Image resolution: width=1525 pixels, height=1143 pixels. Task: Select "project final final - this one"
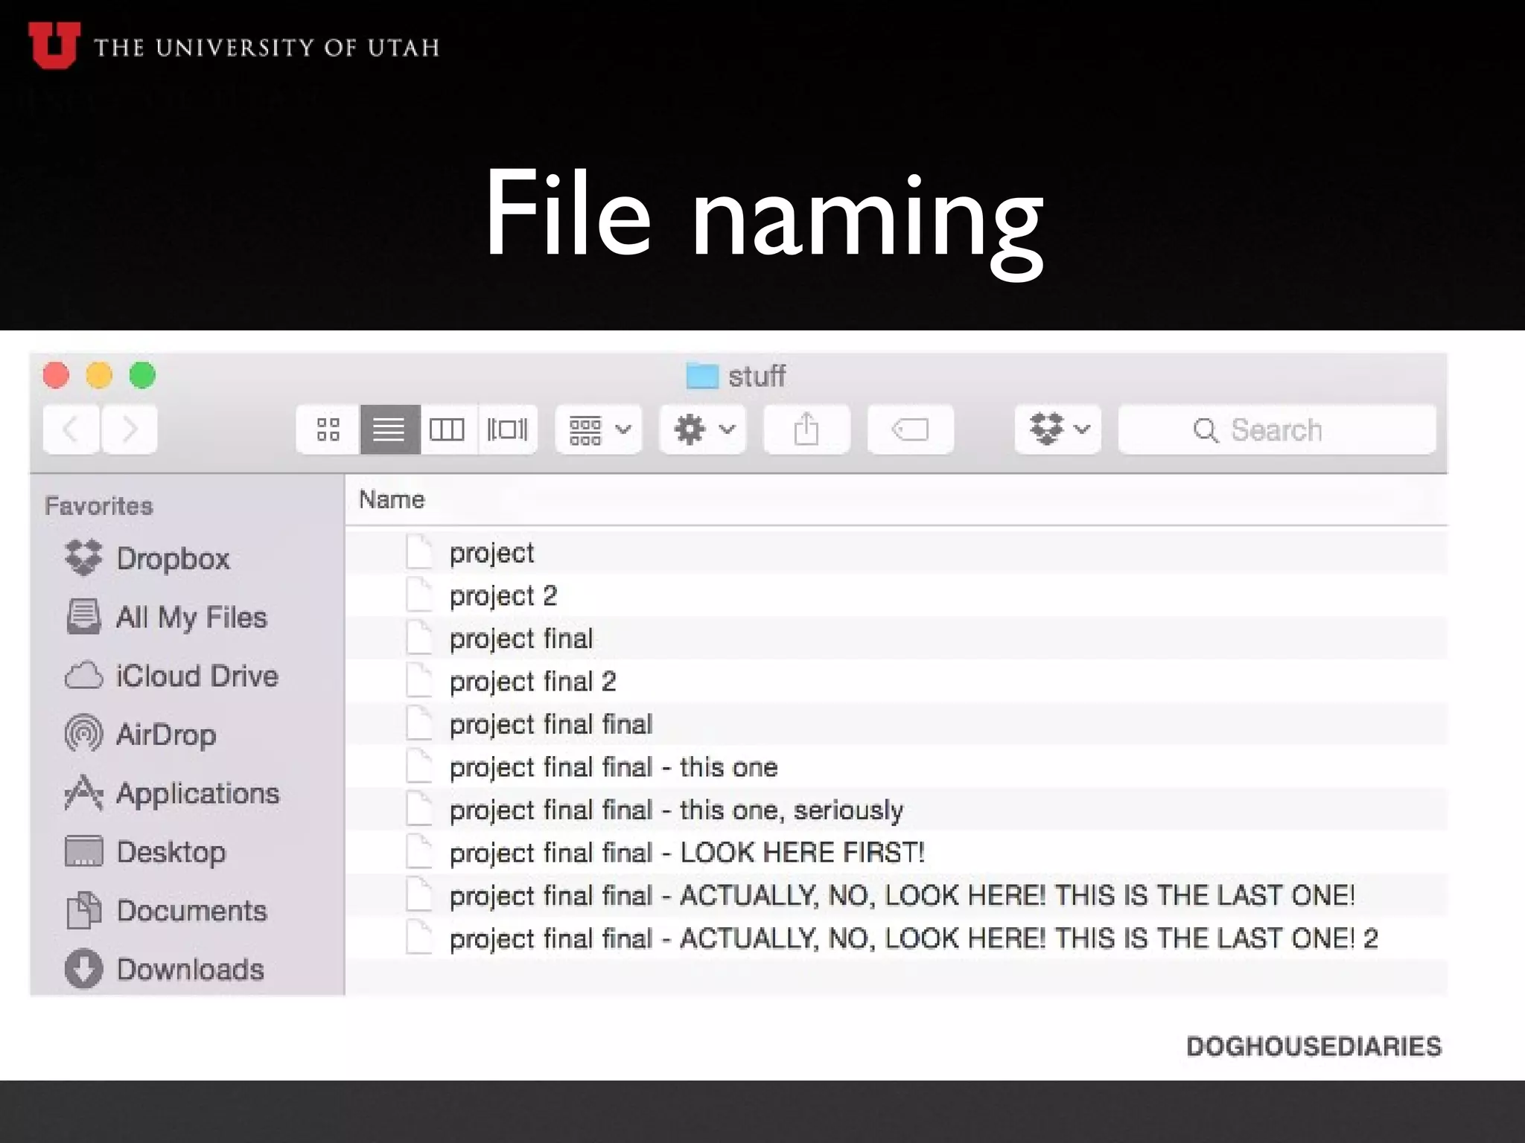pyautogui.click(x=897, y=767)
